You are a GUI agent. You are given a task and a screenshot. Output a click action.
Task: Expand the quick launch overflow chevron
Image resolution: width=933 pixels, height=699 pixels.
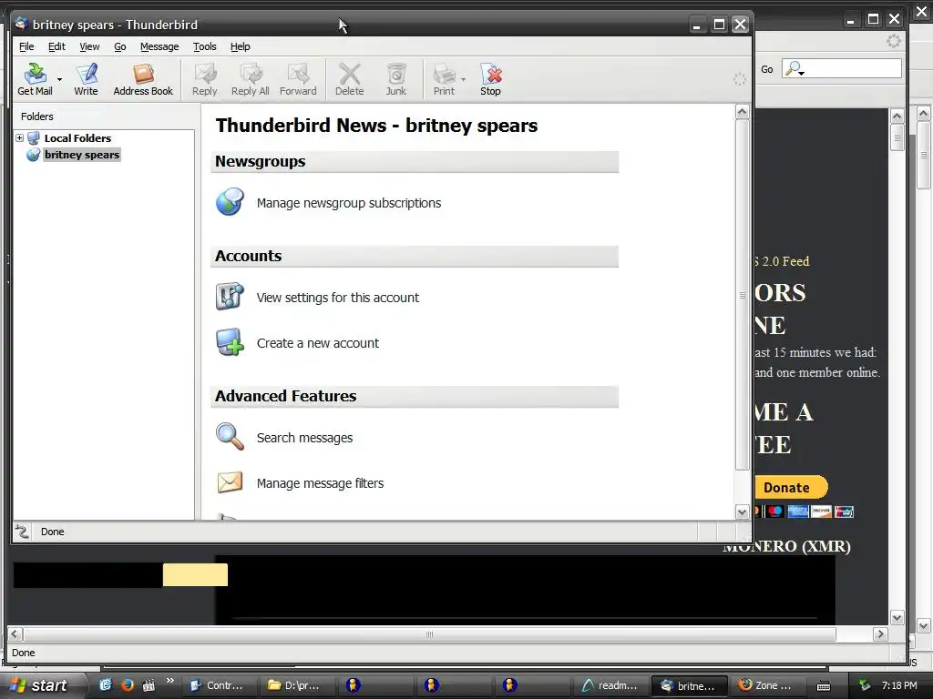pyautogui.click(x=170, y=681)
